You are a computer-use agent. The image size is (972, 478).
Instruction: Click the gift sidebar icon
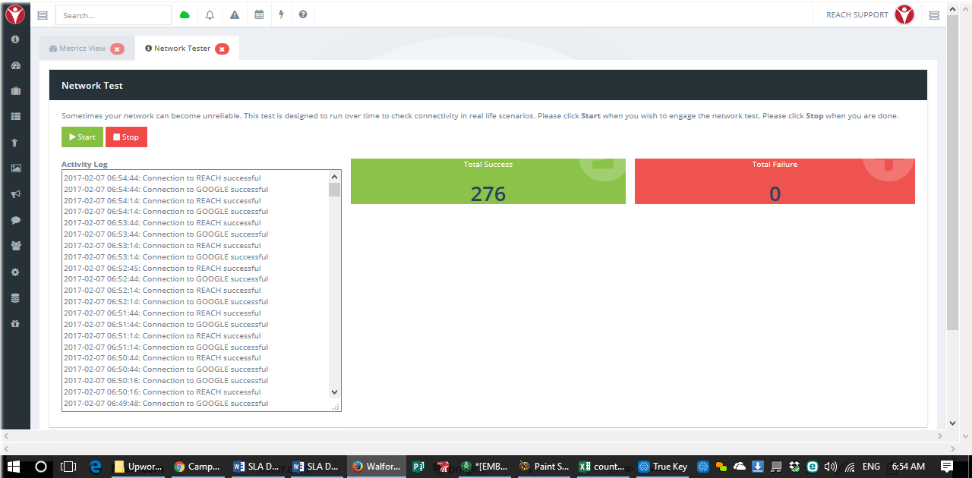pos(15,324)
